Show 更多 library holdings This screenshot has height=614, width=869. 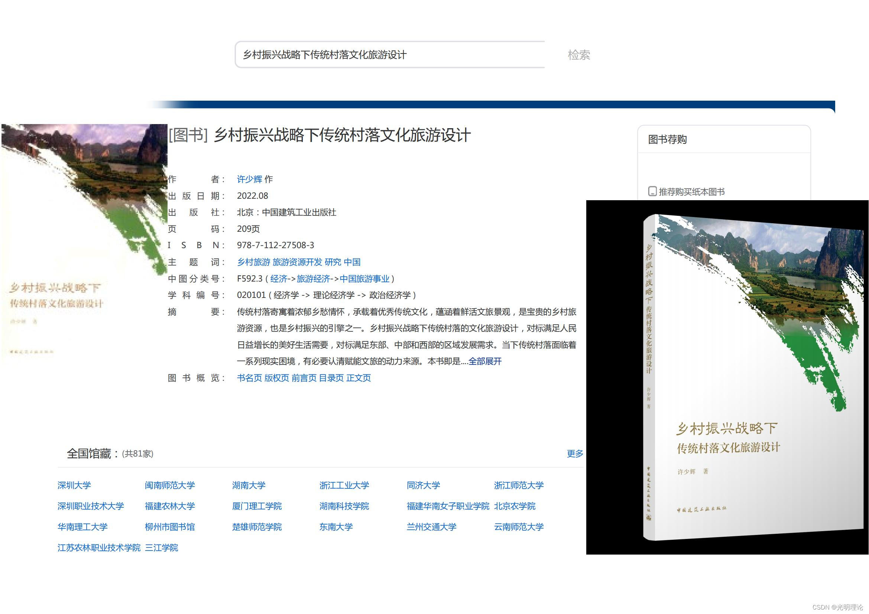coord(575,453)
